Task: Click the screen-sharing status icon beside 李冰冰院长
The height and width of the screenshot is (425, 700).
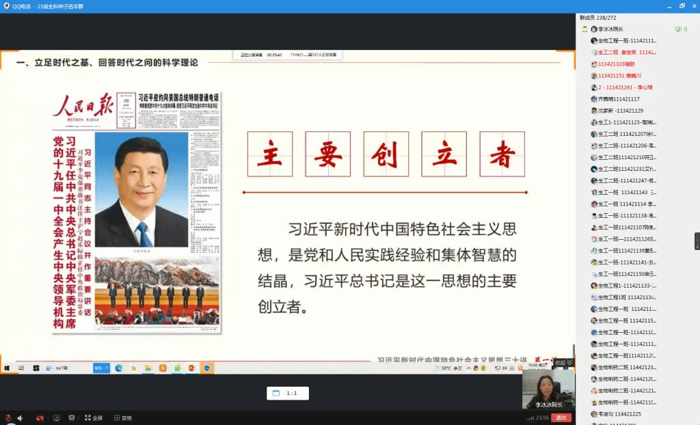Action: [x=679, y=29]
